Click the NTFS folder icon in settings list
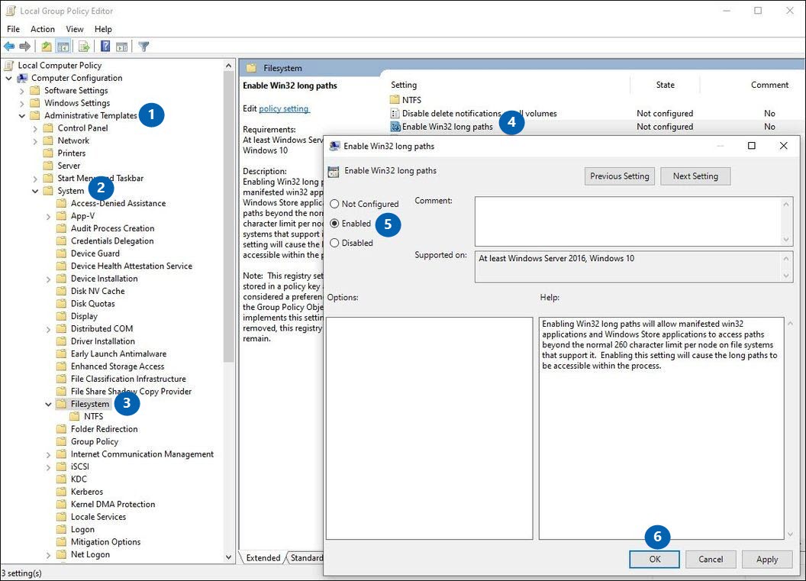The image size is (806, 581). pyautogui.click(x=395, y=100)
